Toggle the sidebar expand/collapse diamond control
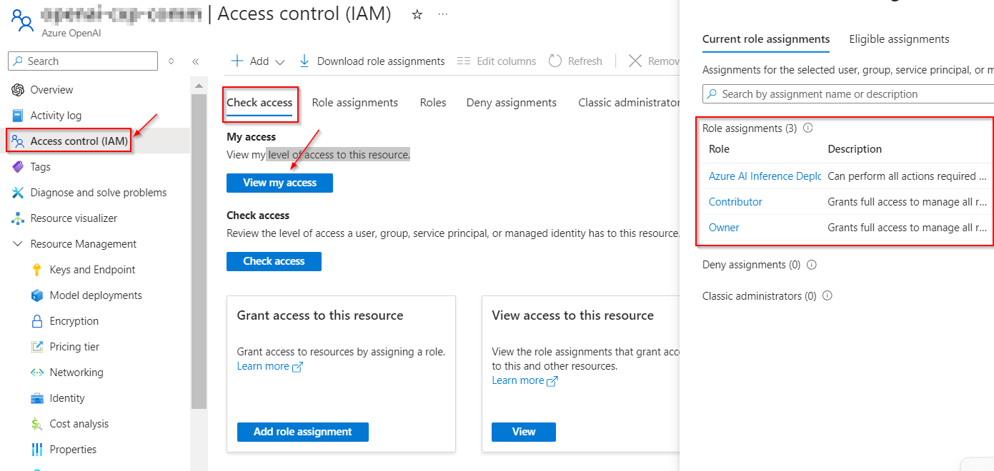The width and height of the screenshot is (994, 471). pyautogui.click(x=171, y=61)
